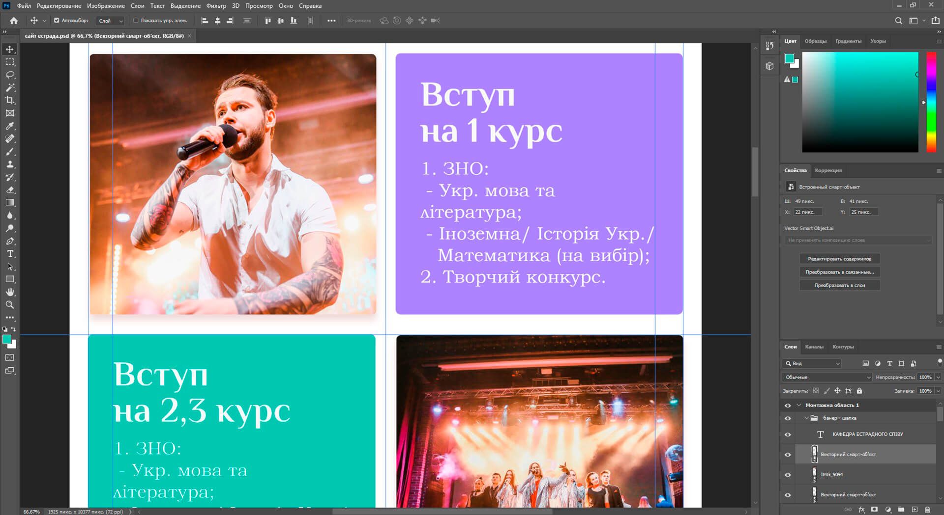Image resolution: width=944 pixels, height=515 pixels.
Task: Click the hue slider in Color panel
Action: click(x=931, y=102)
